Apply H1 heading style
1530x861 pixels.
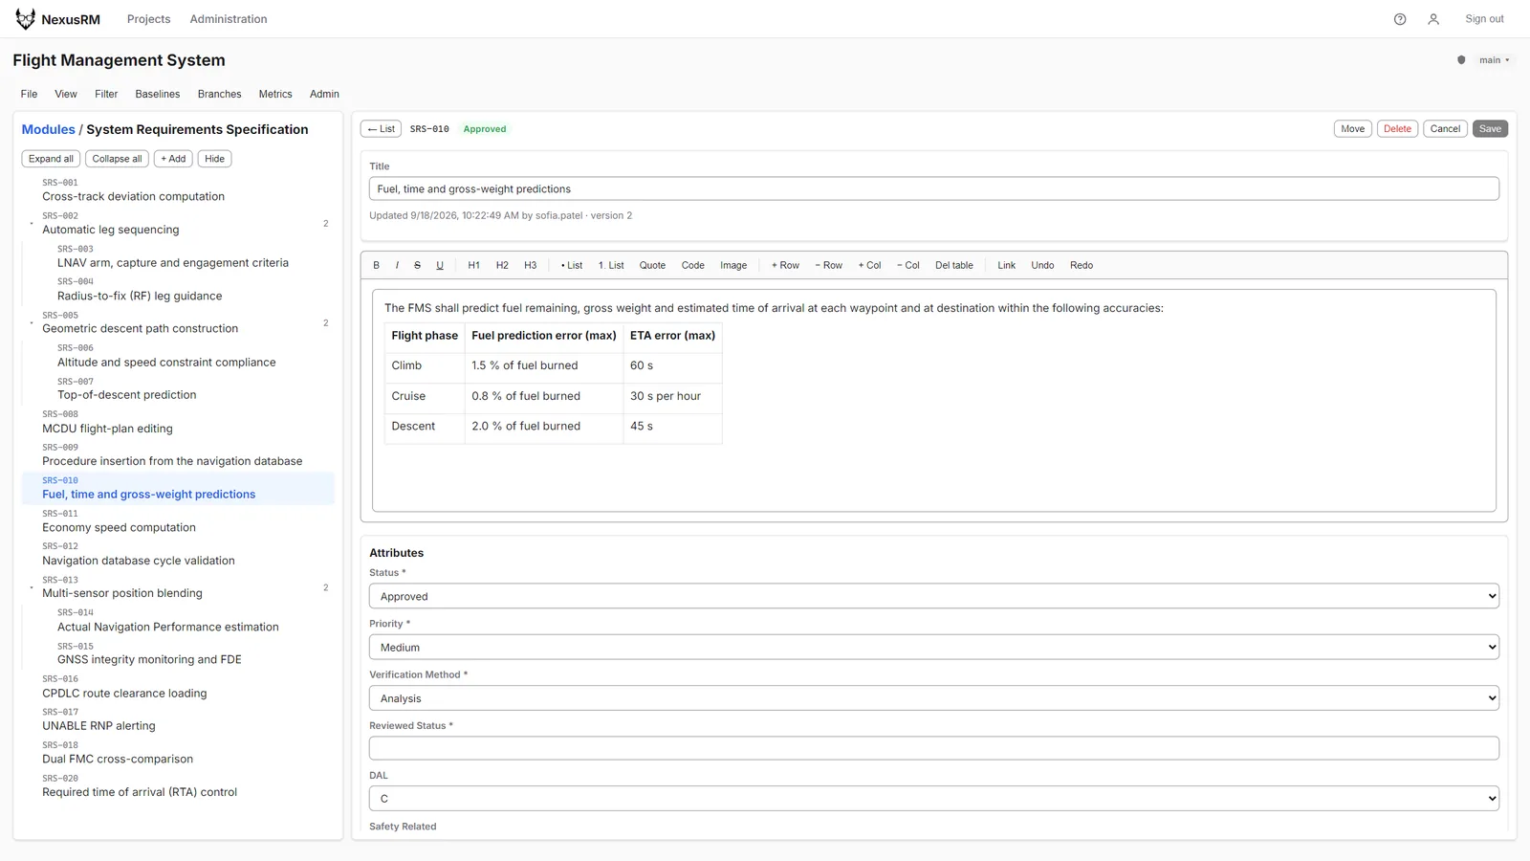coord(473,266)
